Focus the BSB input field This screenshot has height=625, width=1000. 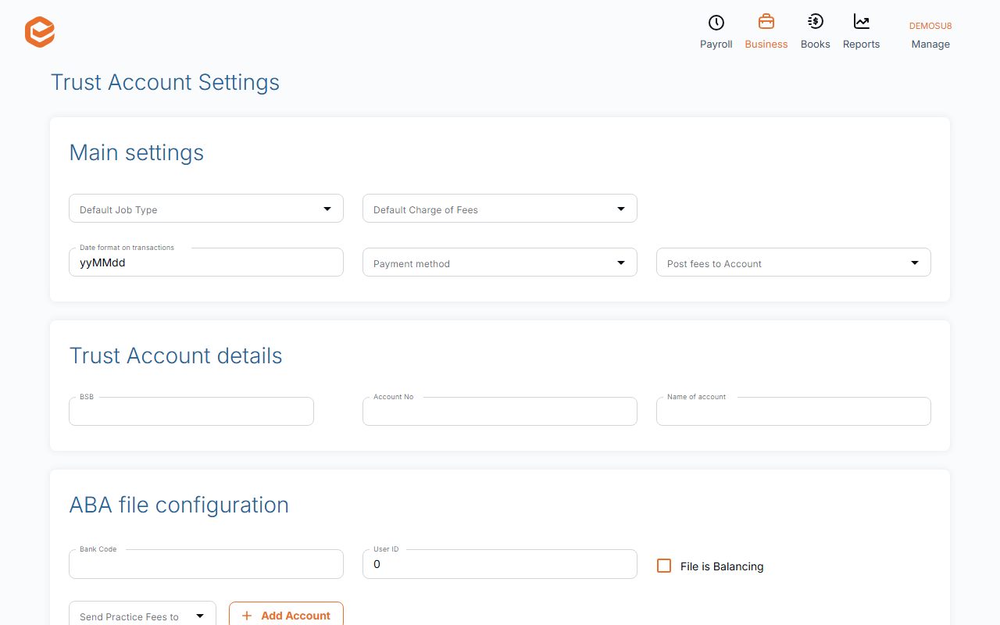191,412
